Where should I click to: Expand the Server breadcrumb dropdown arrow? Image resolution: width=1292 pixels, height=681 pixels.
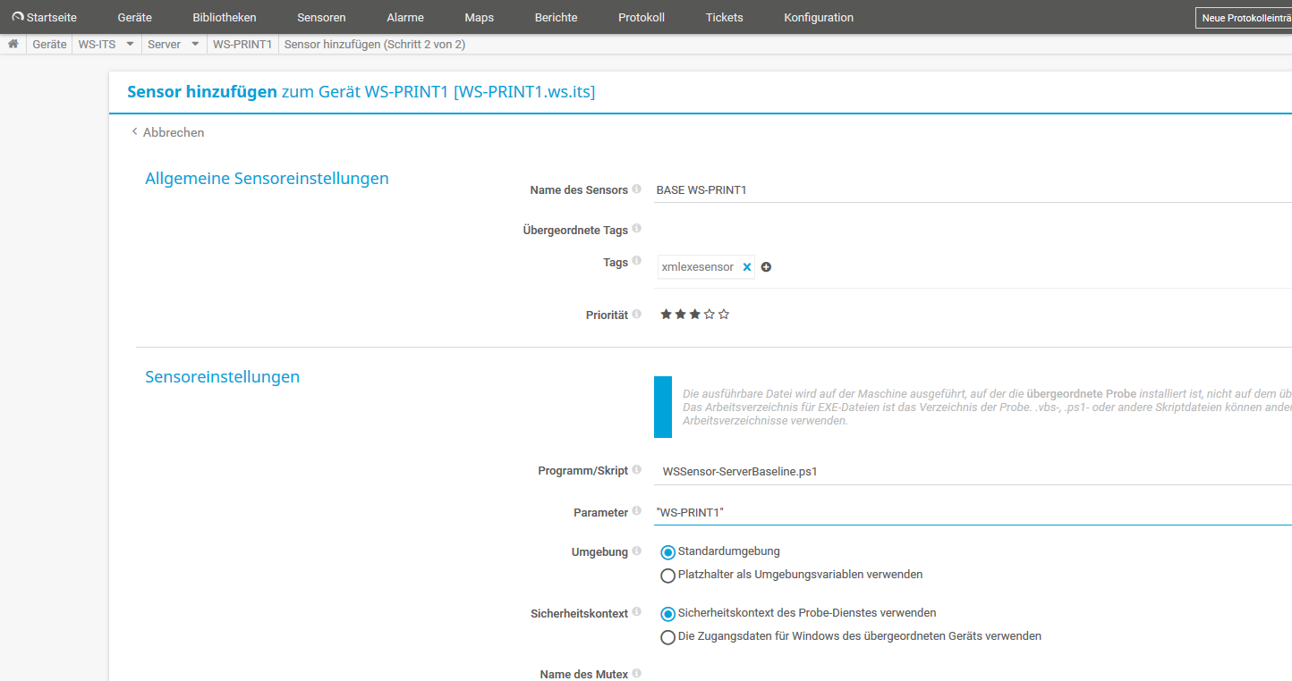point(195,44)
